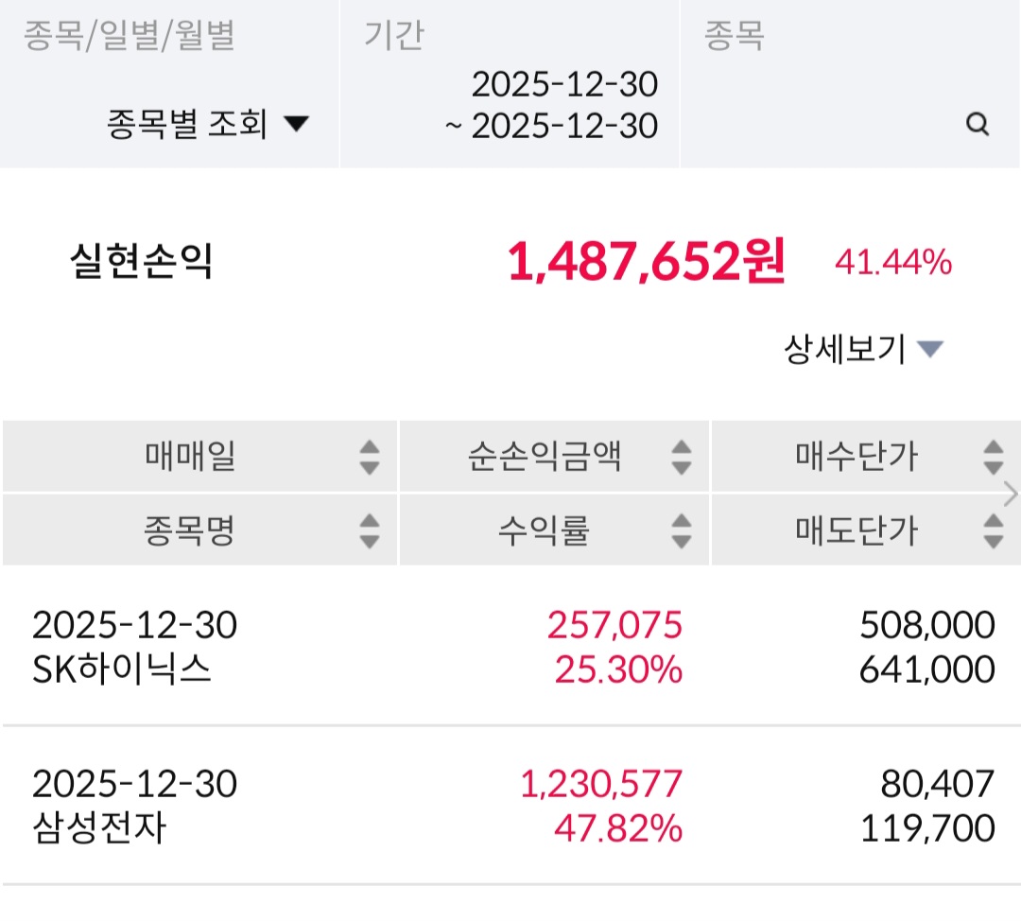The height and width of the screenshot is (921, 1021).
Task: Open the 종목별 조회 dropdown
Action: tap(208, 124)
